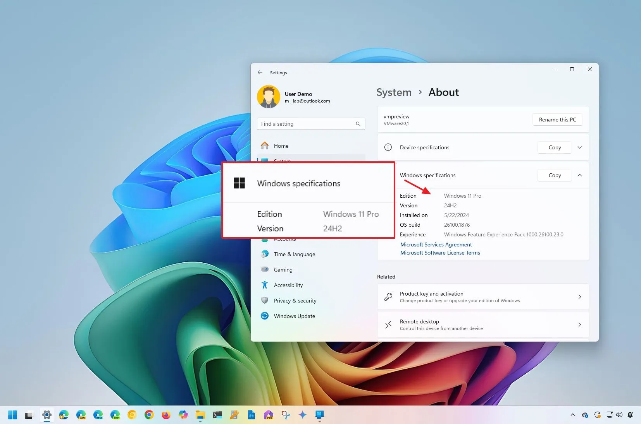Image resolution: width=641 pixels, height=424 pixels.
Task: Open notifications bell in system tray
Action: (x=631, y=415)
